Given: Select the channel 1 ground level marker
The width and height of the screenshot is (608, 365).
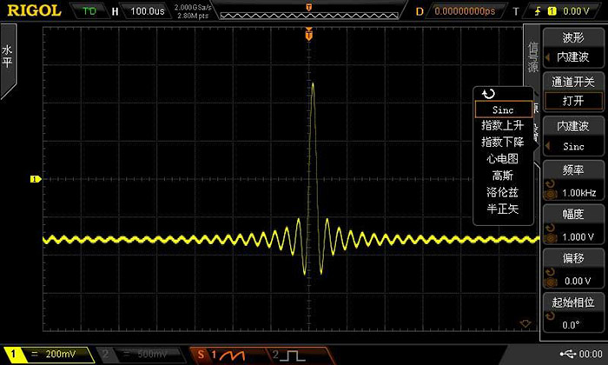Looking at the screenshot, I should (36, 179).
